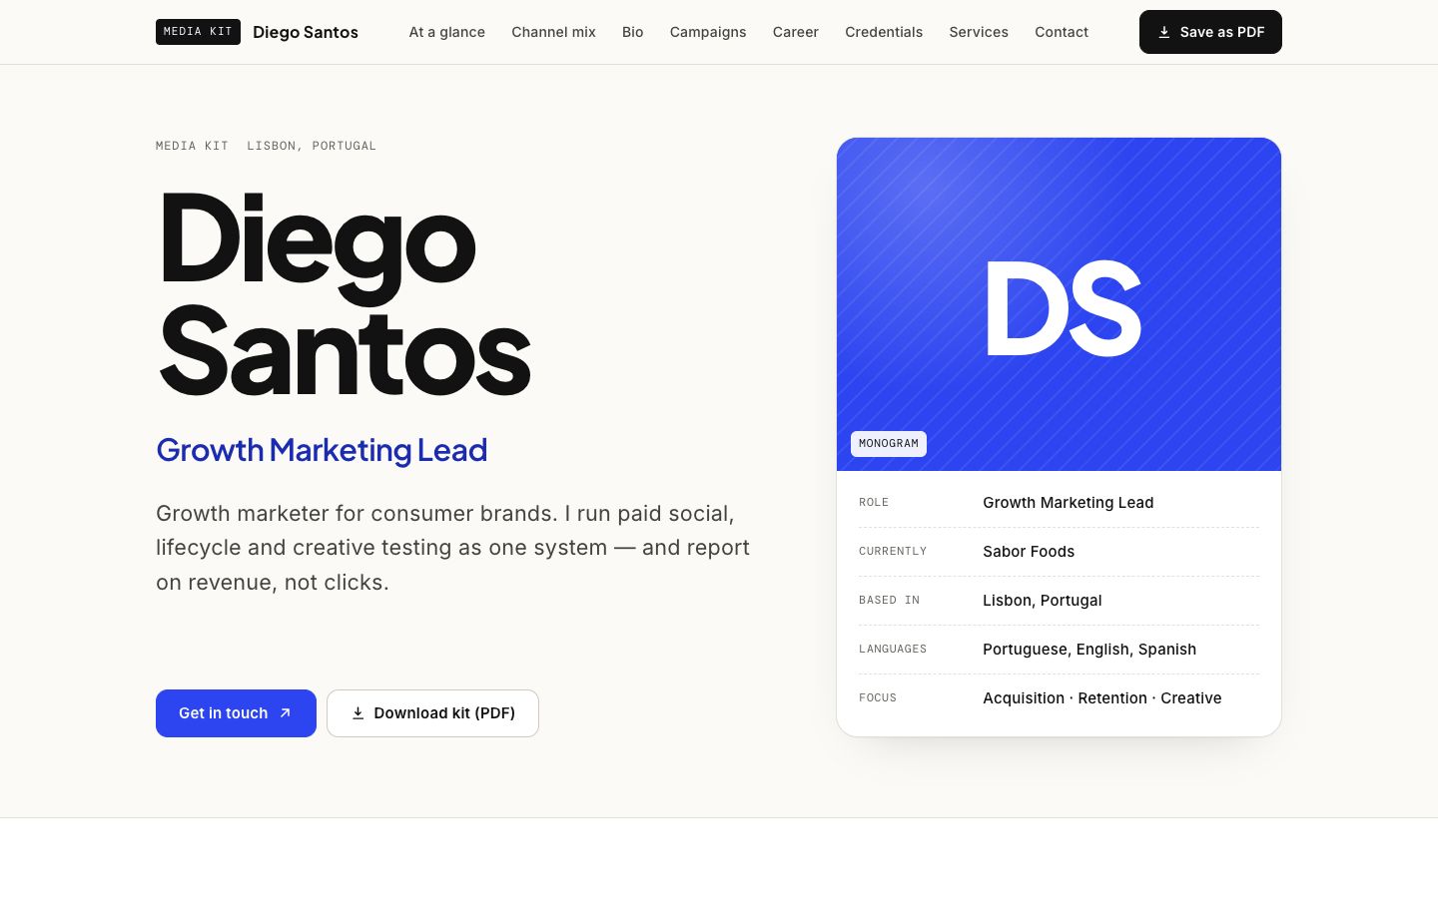Go to Channel mix section
Screen dimensions: 1438x898
click(553, 32)
